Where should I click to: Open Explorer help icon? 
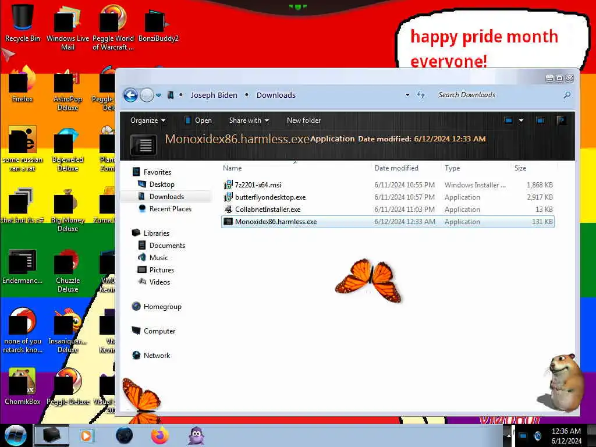561,120
